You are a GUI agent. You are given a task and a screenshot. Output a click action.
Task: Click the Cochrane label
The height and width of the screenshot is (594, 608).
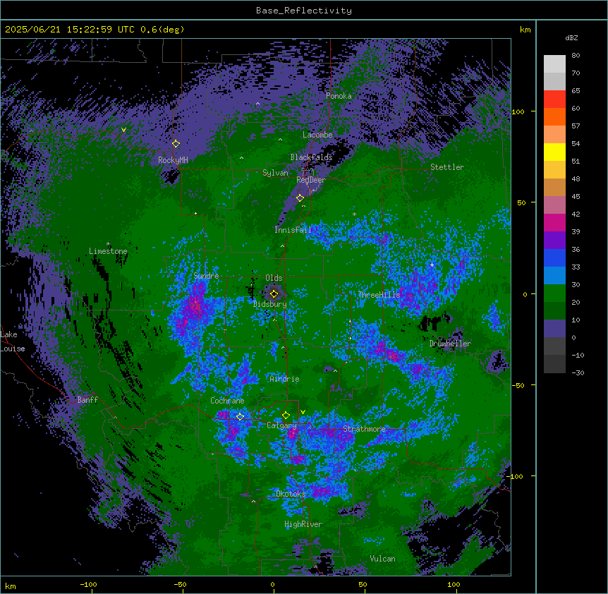click(227, 401)
